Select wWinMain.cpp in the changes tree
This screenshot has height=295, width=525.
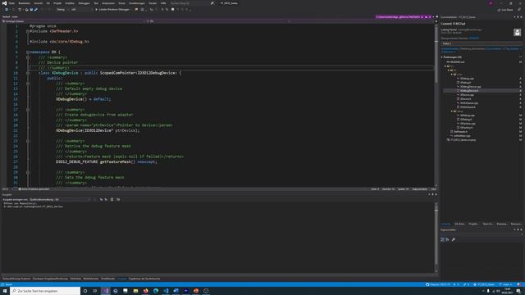[x=462, y=136]
